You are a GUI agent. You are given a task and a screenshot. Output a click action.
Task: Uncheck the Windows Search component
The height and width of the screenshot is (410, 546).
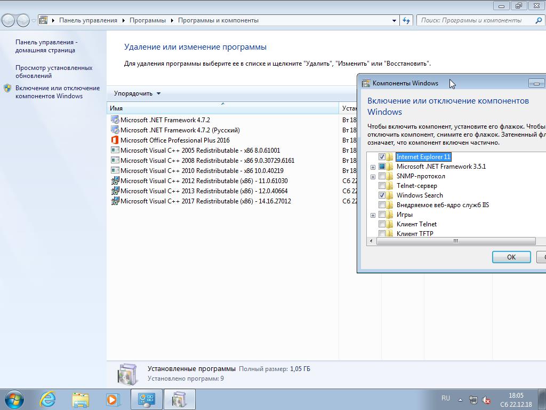tap(382, 195)
